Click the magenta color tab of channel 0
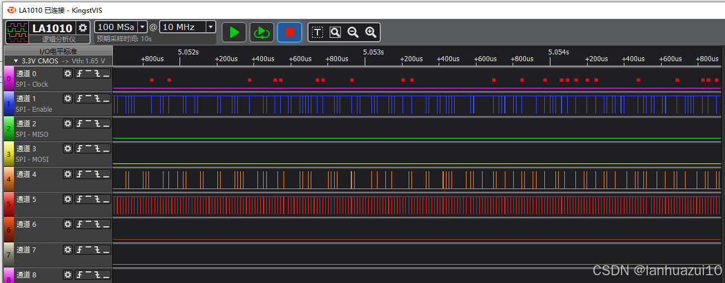The width and height of the screenshot is (725, 283). pos(8,78)
